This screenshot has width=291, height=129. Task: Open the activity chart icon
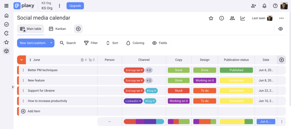[243, 18]
